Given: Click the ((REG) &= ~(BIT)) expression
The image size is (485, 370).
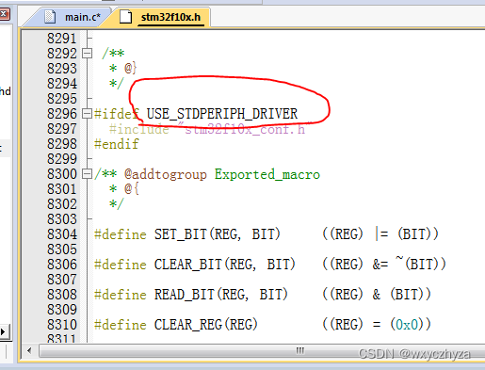Looking at the screenshot, I should 384,264.
